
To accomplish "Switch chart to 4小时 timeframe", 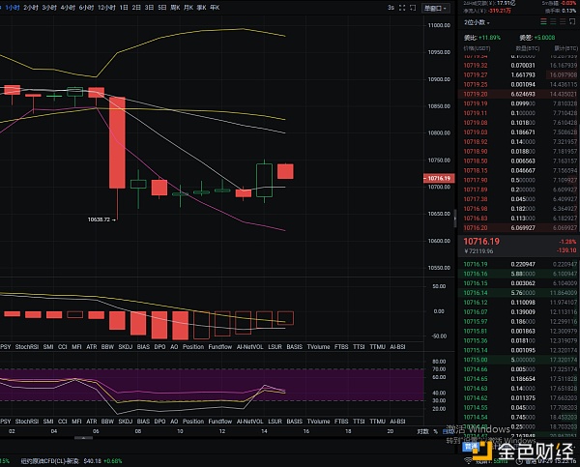I will pos(68,8).
